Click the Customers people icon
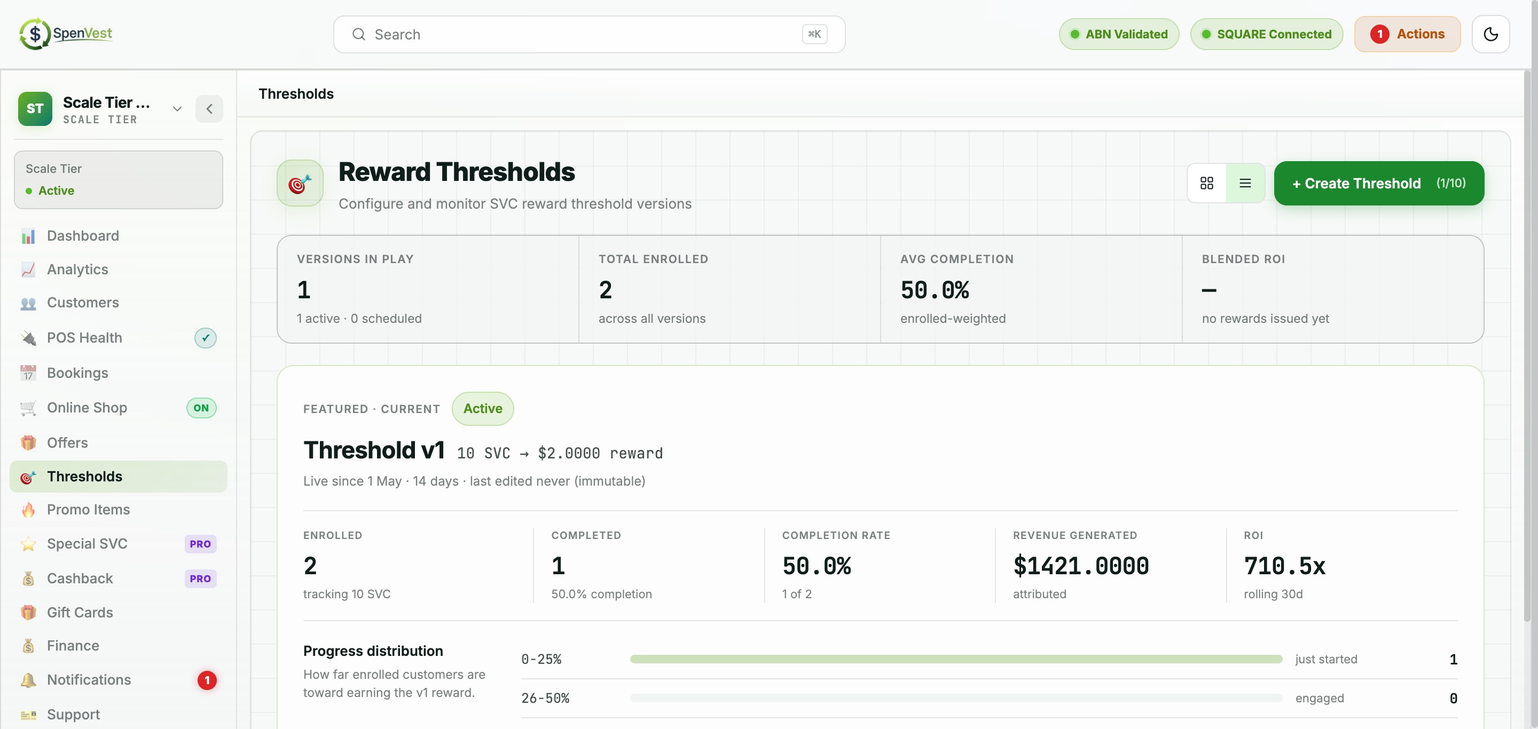1538x729 pixels. click(28, 303)
